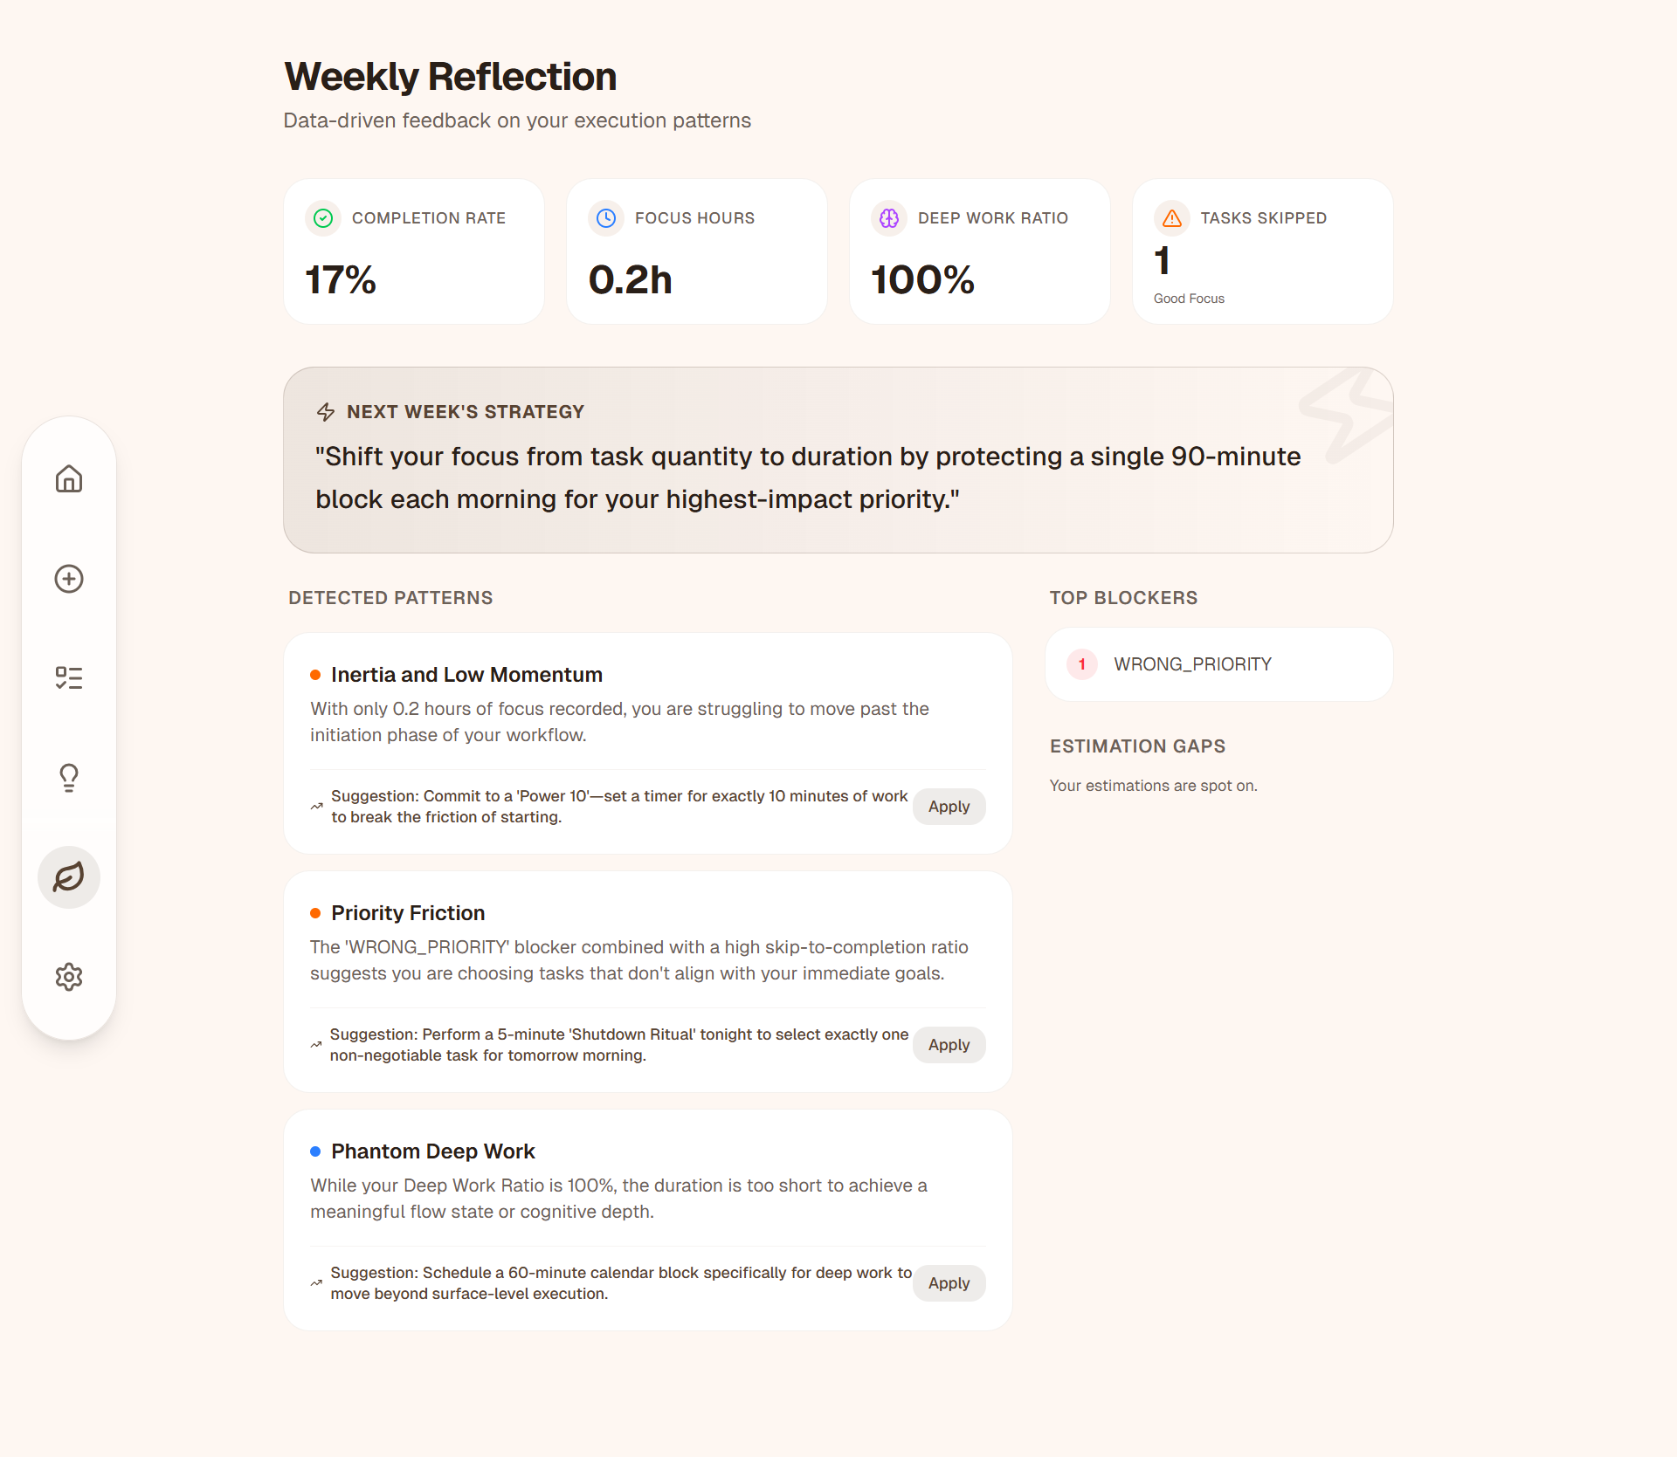The height and width of the screenshot is (1457, 1677).
Task: Select the Priority Friction pattern title
Action: [x=408, y=913]
